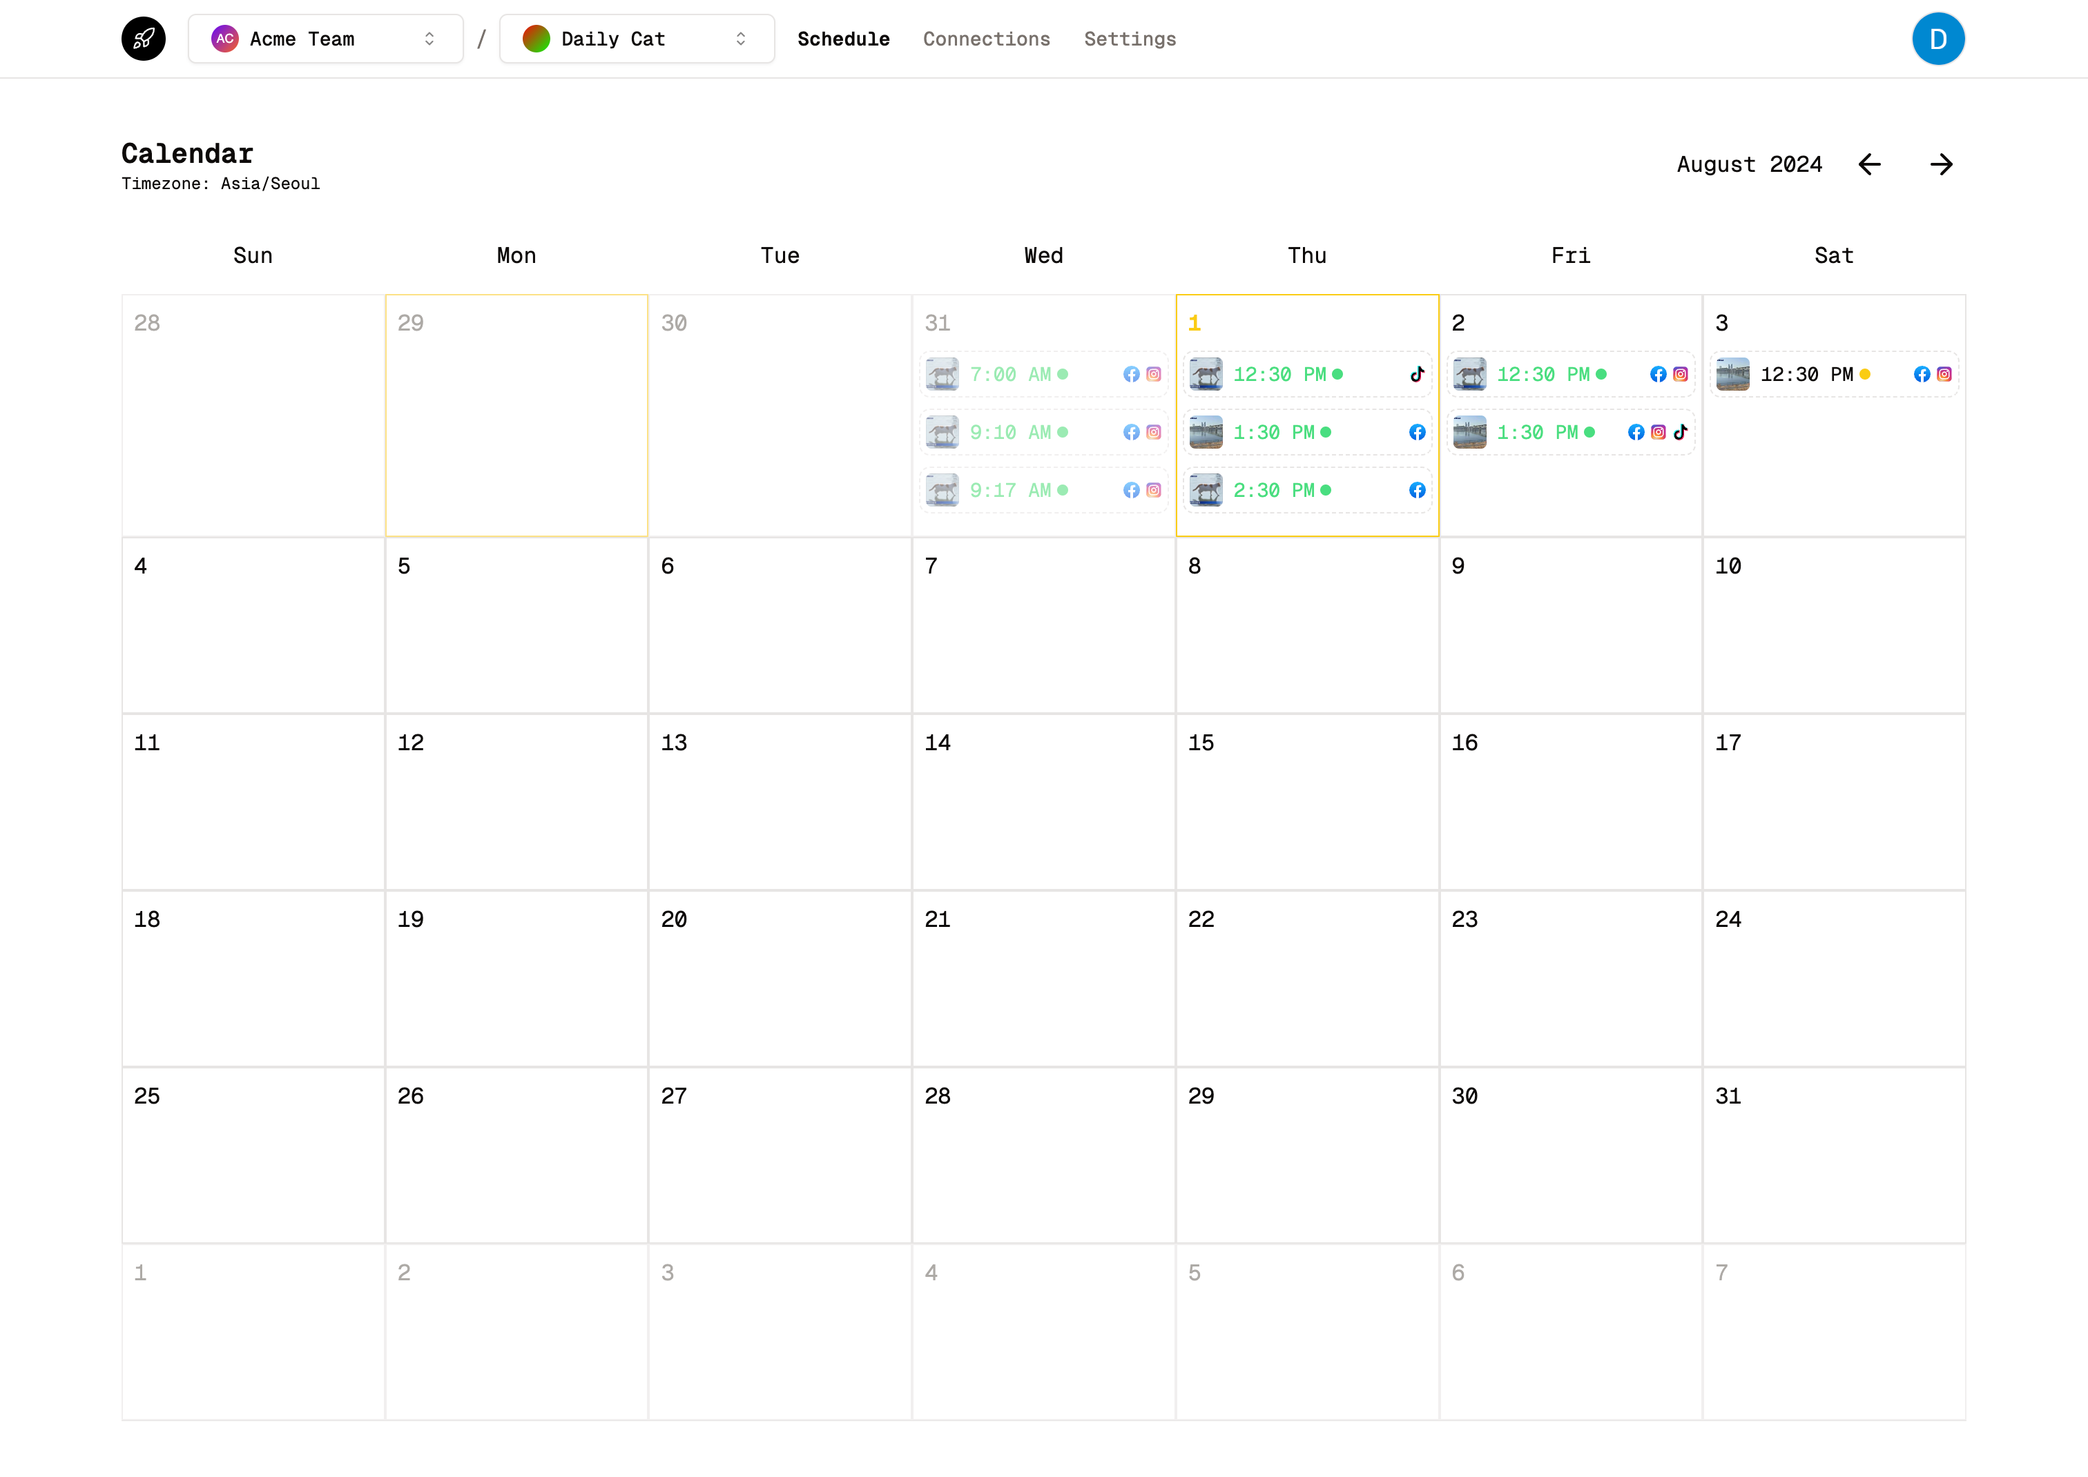Click Instagram icon on Wednesday 7:00 AM post
The width and height of the screenshot is (2088, 1477).
[1154, 374]
